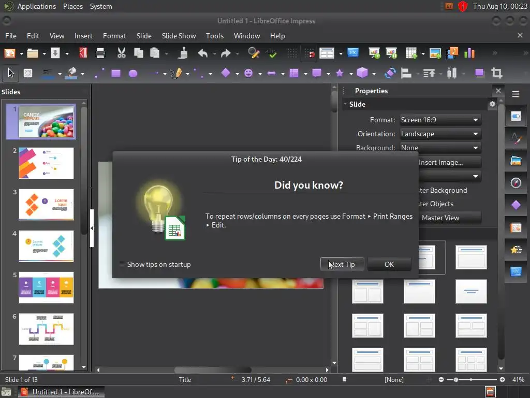The image size is (530, 398).
Task: Click the Insert Chart icon
Action: point(469,53)
